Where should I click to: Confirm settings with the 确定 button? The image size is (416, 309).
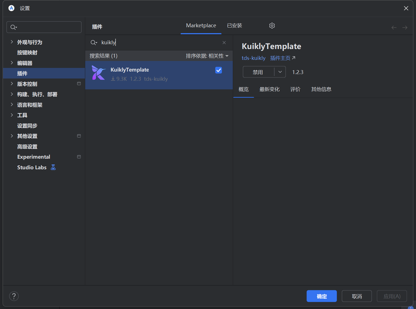pyautogui.click(x=322, y=296)
